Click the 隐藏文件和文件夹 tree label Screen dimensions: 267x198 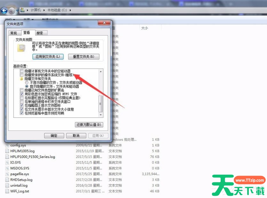(x=38, y=79)
